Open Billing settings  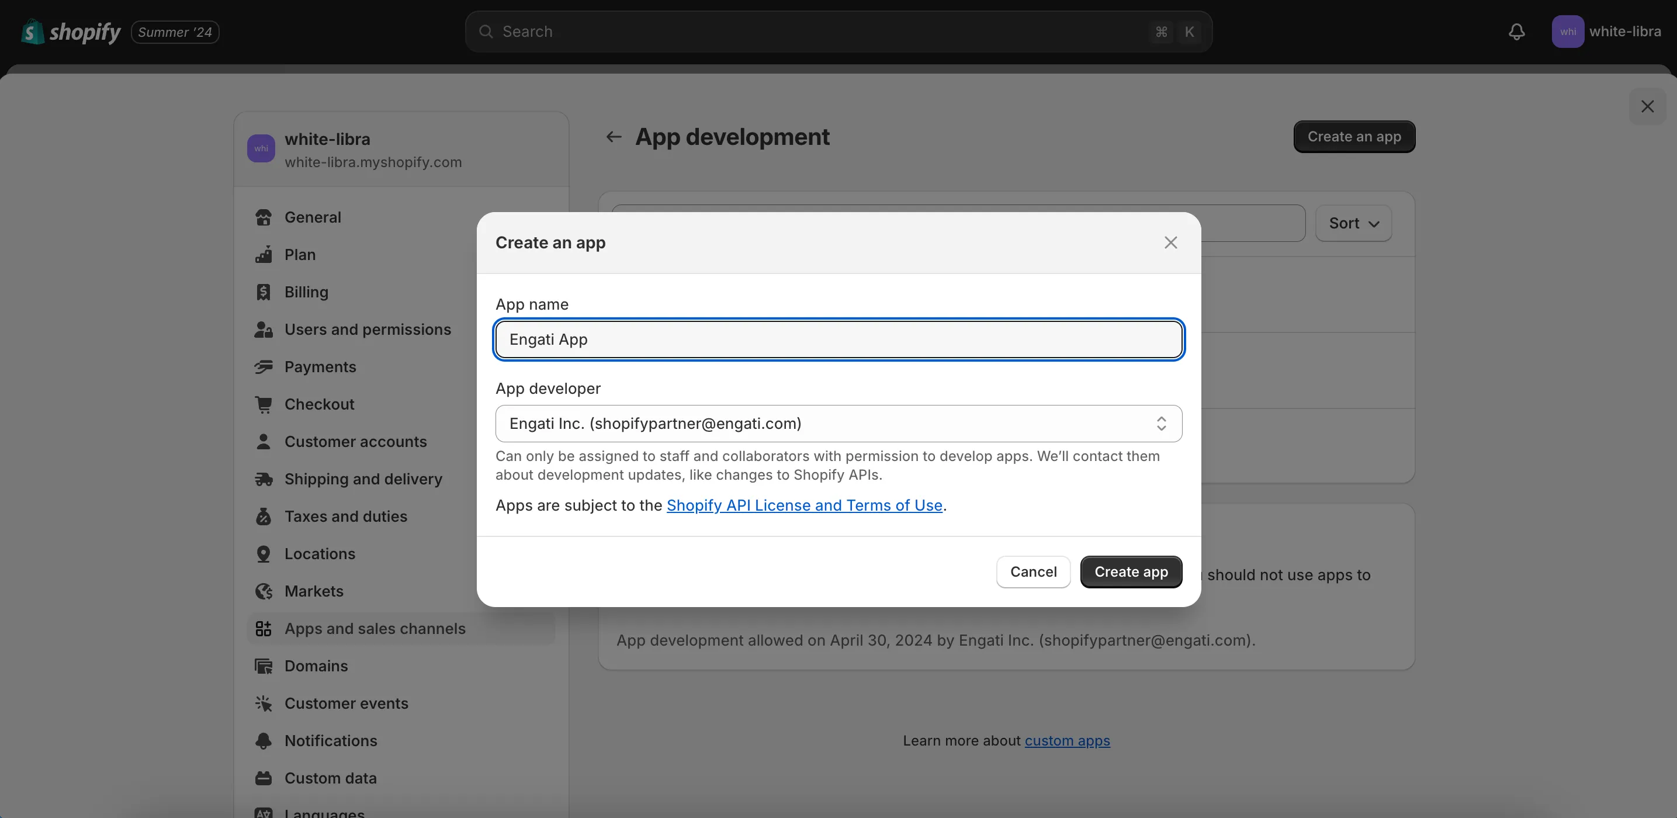[400, 292]
